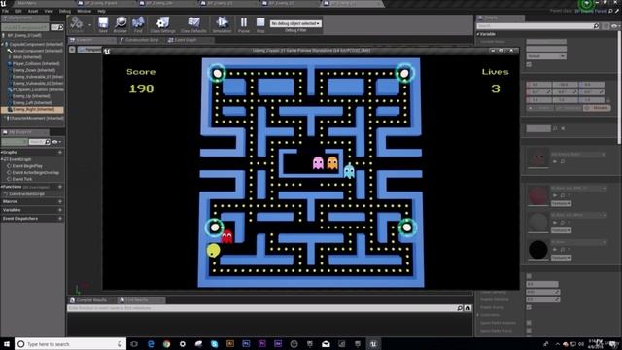Open the Window menu

tap(85, 11)
